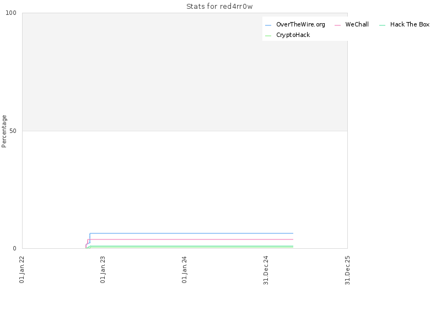
Task: Click the pink WeChall legend swatch
Action: point(337,25)
